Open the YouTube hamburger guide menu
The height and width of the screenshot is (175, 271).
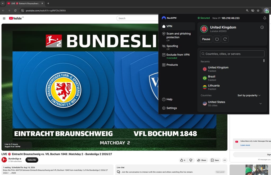click(x=4, y=18)
